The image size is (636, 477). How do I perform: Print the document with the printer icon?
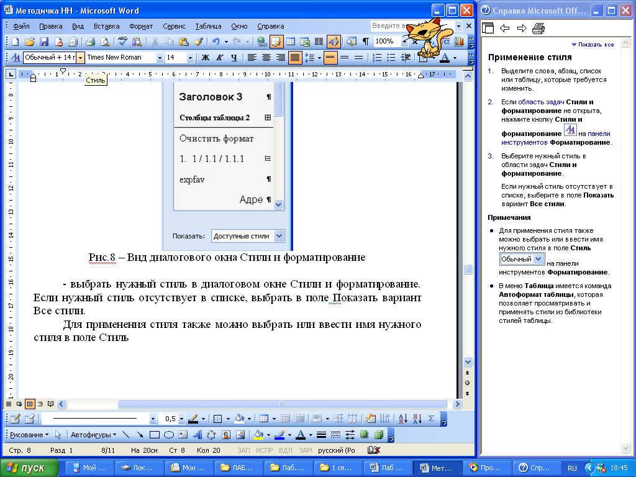pyautogui.click(x=91, y=42)
